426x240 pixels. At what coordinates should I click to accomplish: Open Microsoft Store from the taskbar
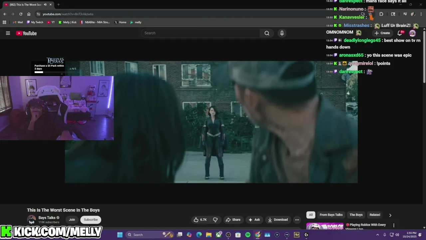click(x=238, y=235)
